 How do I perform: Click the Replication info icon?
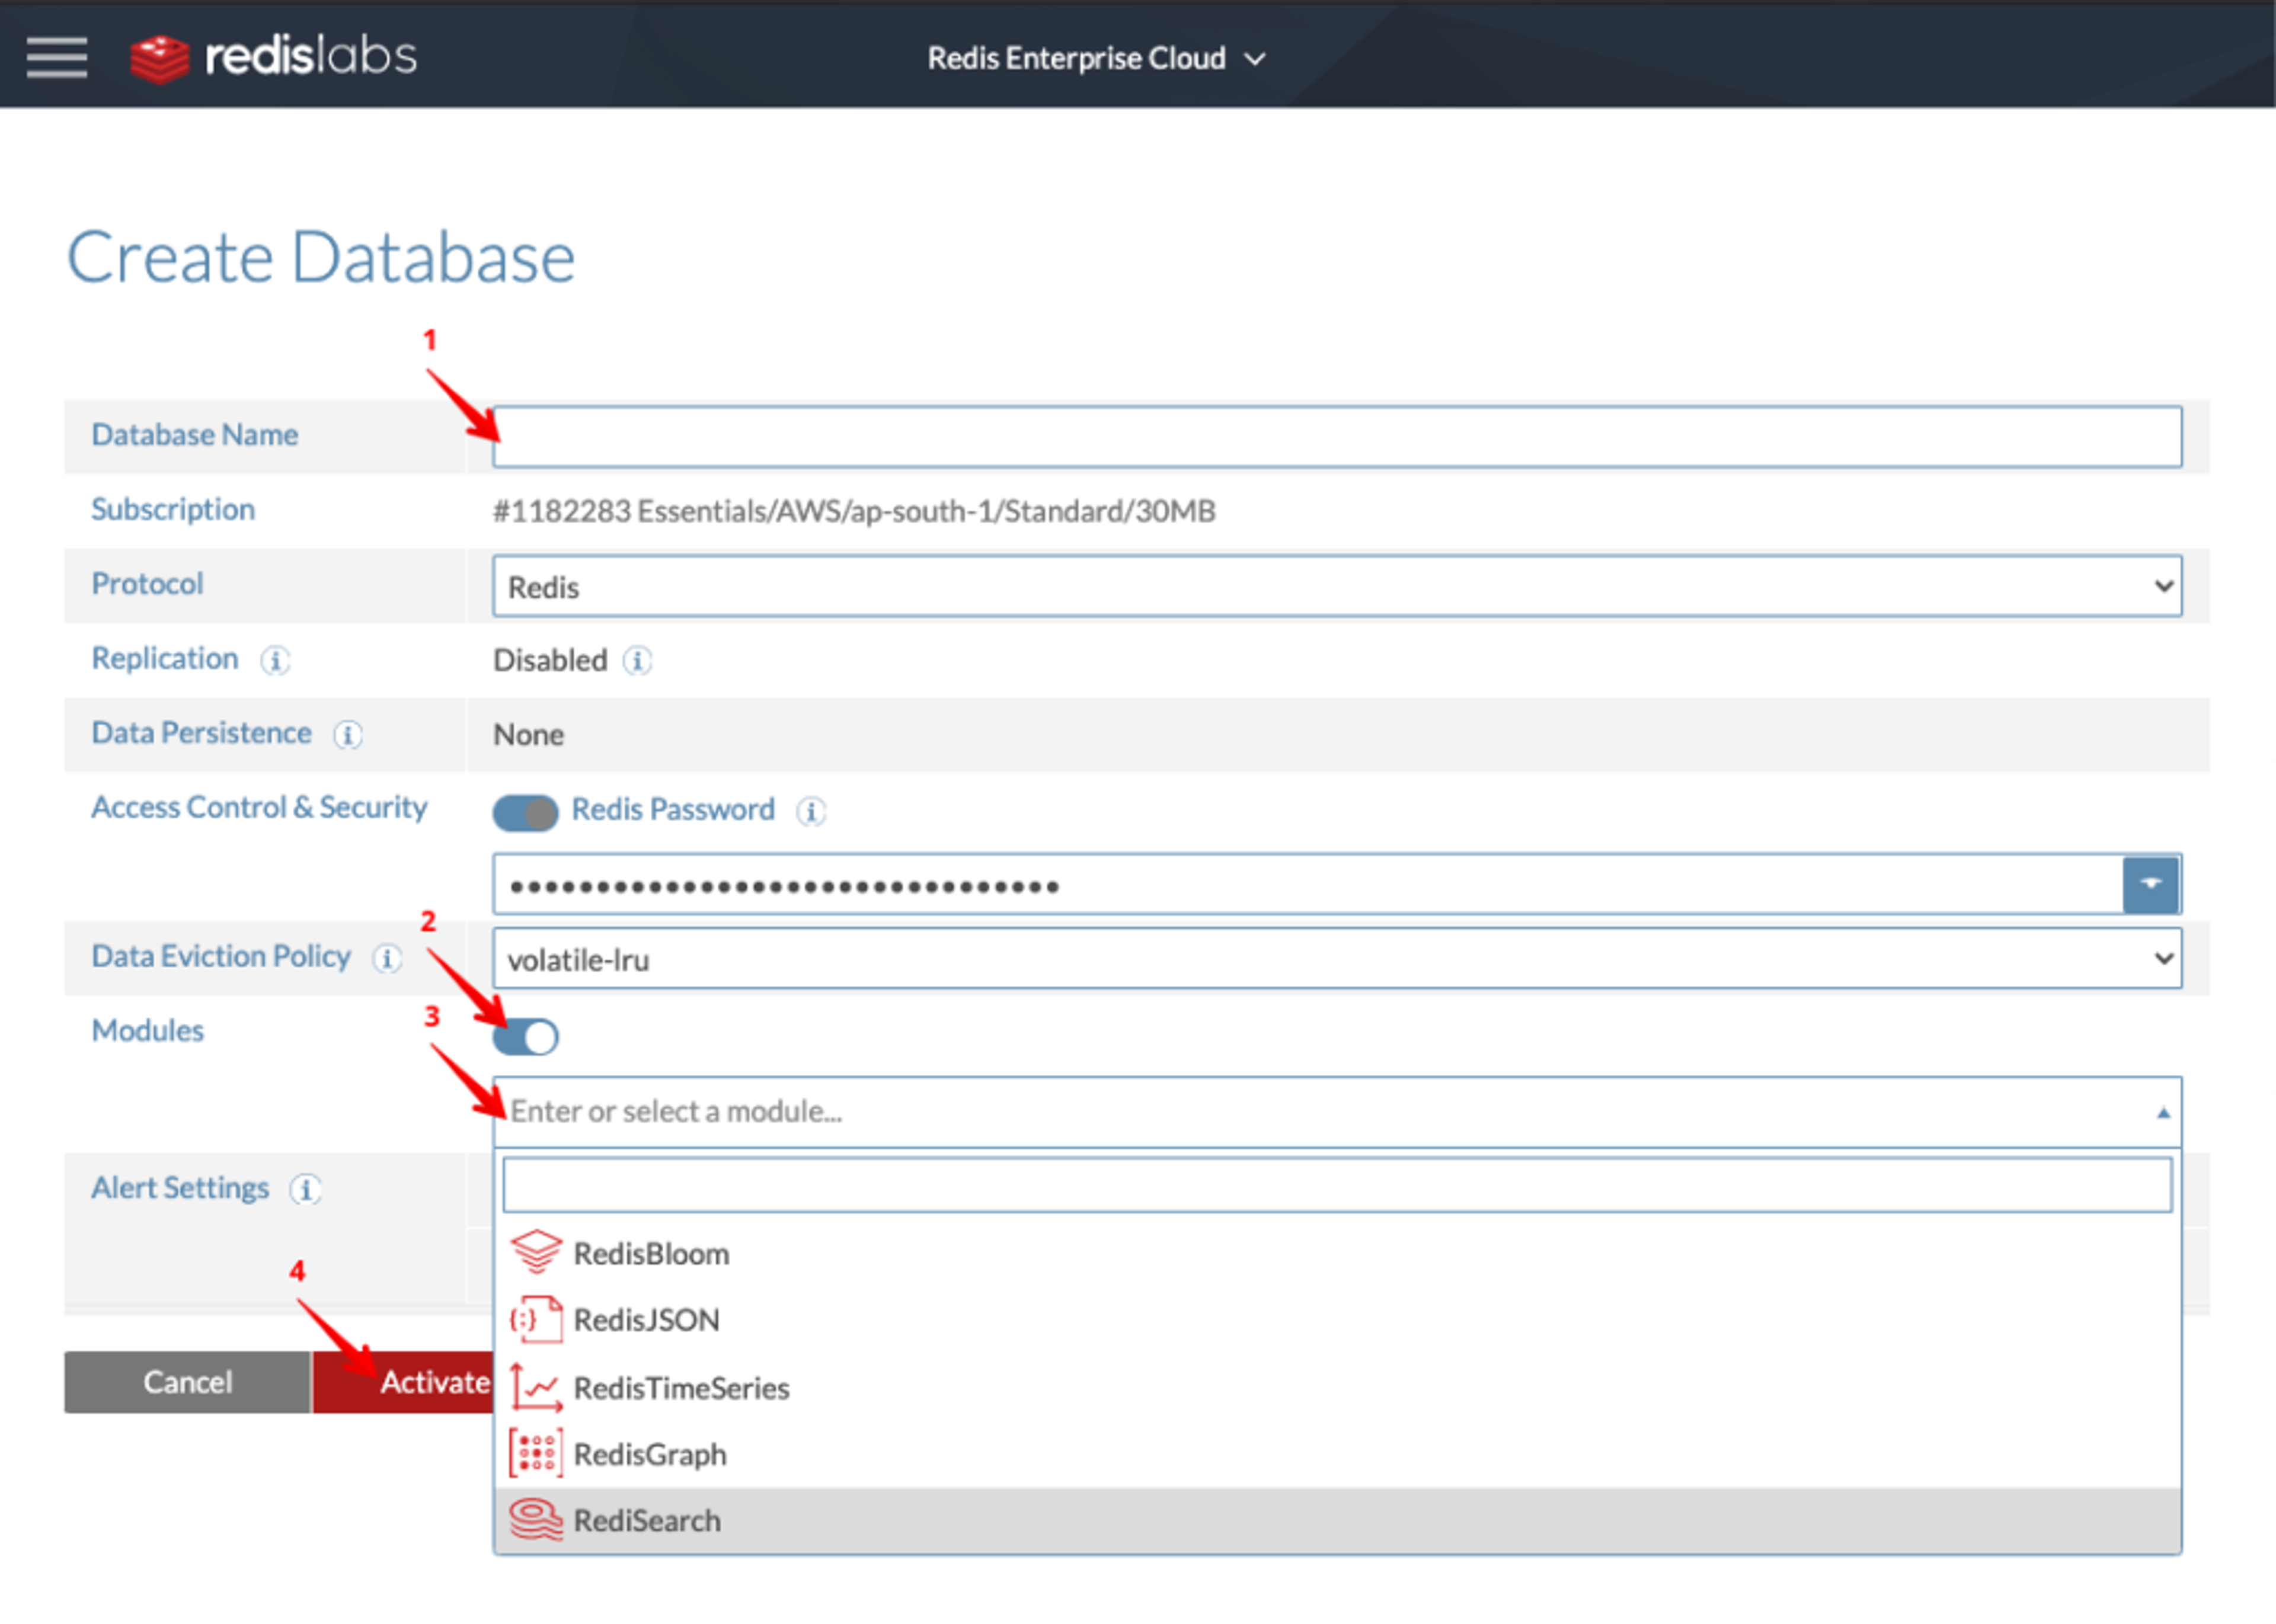[275, 660]
